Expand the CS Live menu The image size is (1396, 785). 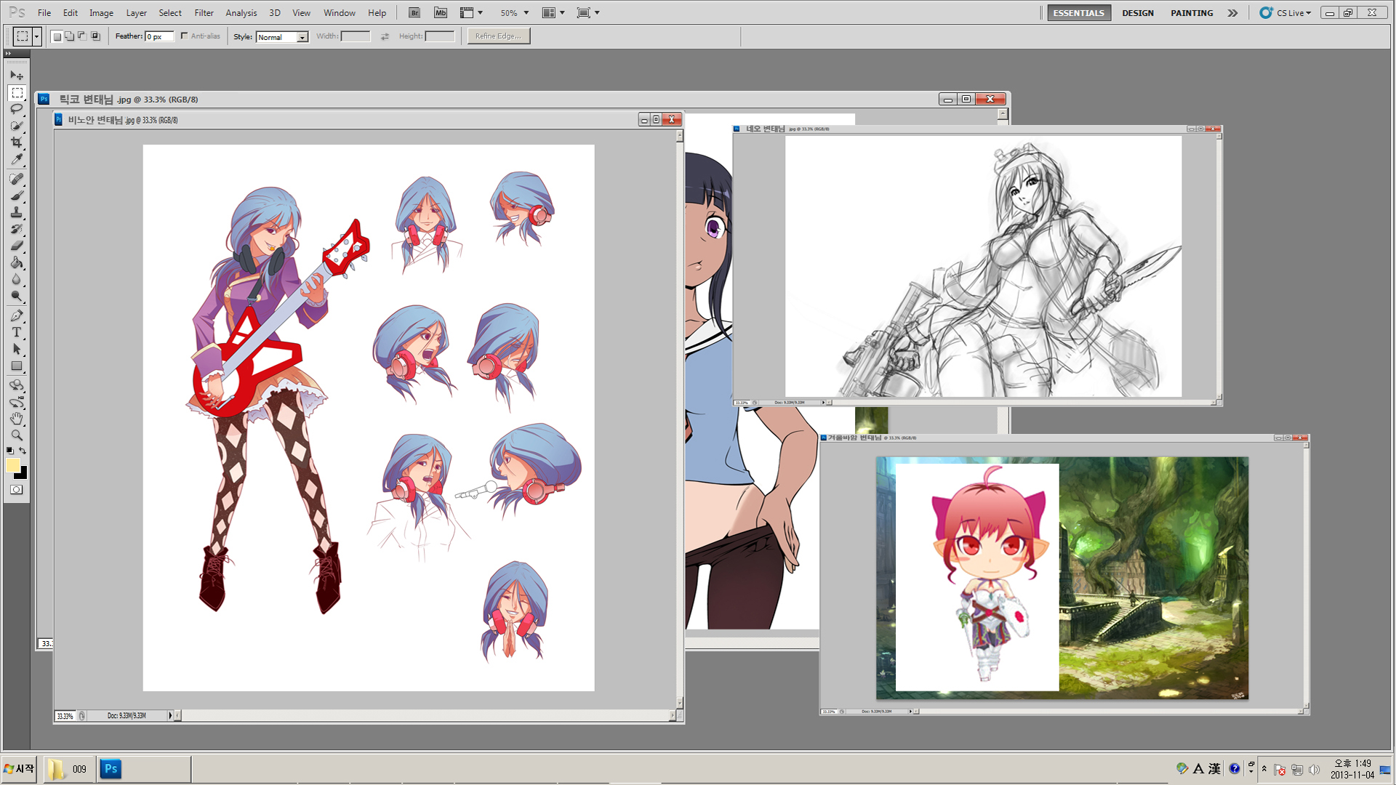coord(1285,12)
